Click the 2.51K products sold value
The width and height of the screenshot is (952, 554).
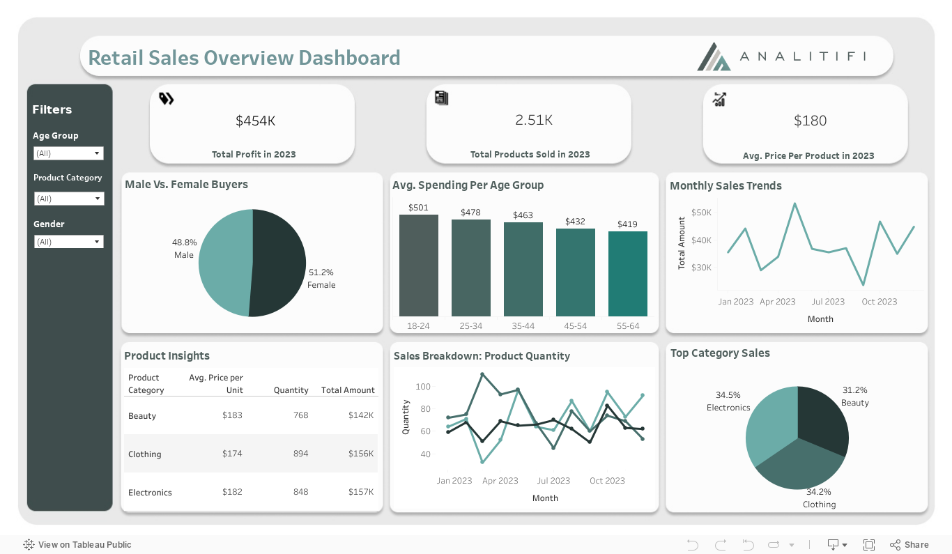pos(534,120)
